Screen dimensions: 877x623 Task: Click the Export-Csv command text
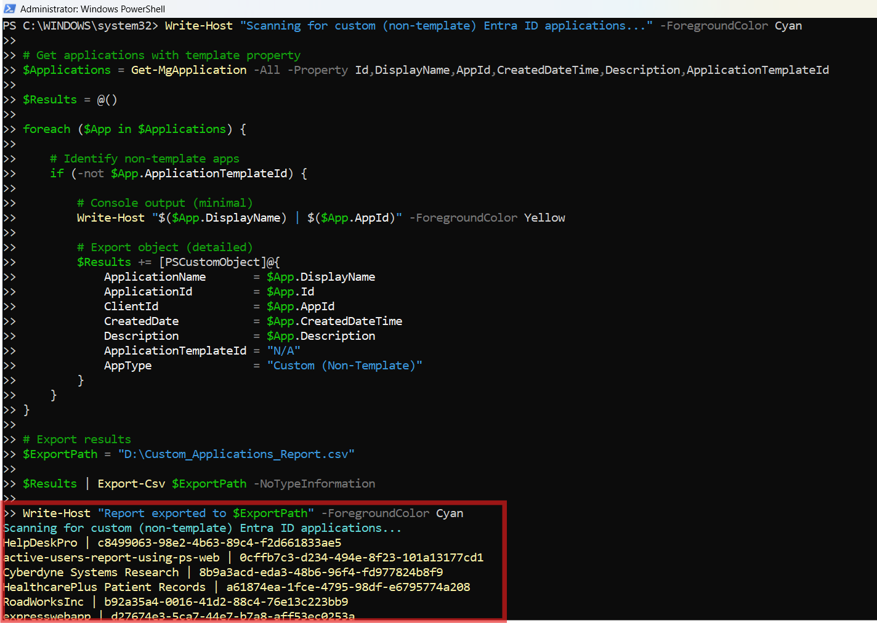pyautogui.click(x=131, y=484)
